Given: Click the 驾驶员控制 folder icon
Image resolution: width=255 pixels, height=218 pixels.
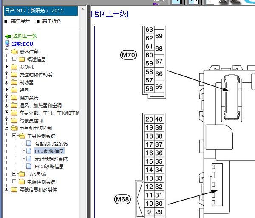Looking at the screenshot, I should coord(14,120).
